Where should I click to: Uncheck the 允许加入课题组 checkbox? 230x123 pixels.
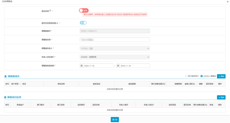pyautogui.click(x=202, y=76)
